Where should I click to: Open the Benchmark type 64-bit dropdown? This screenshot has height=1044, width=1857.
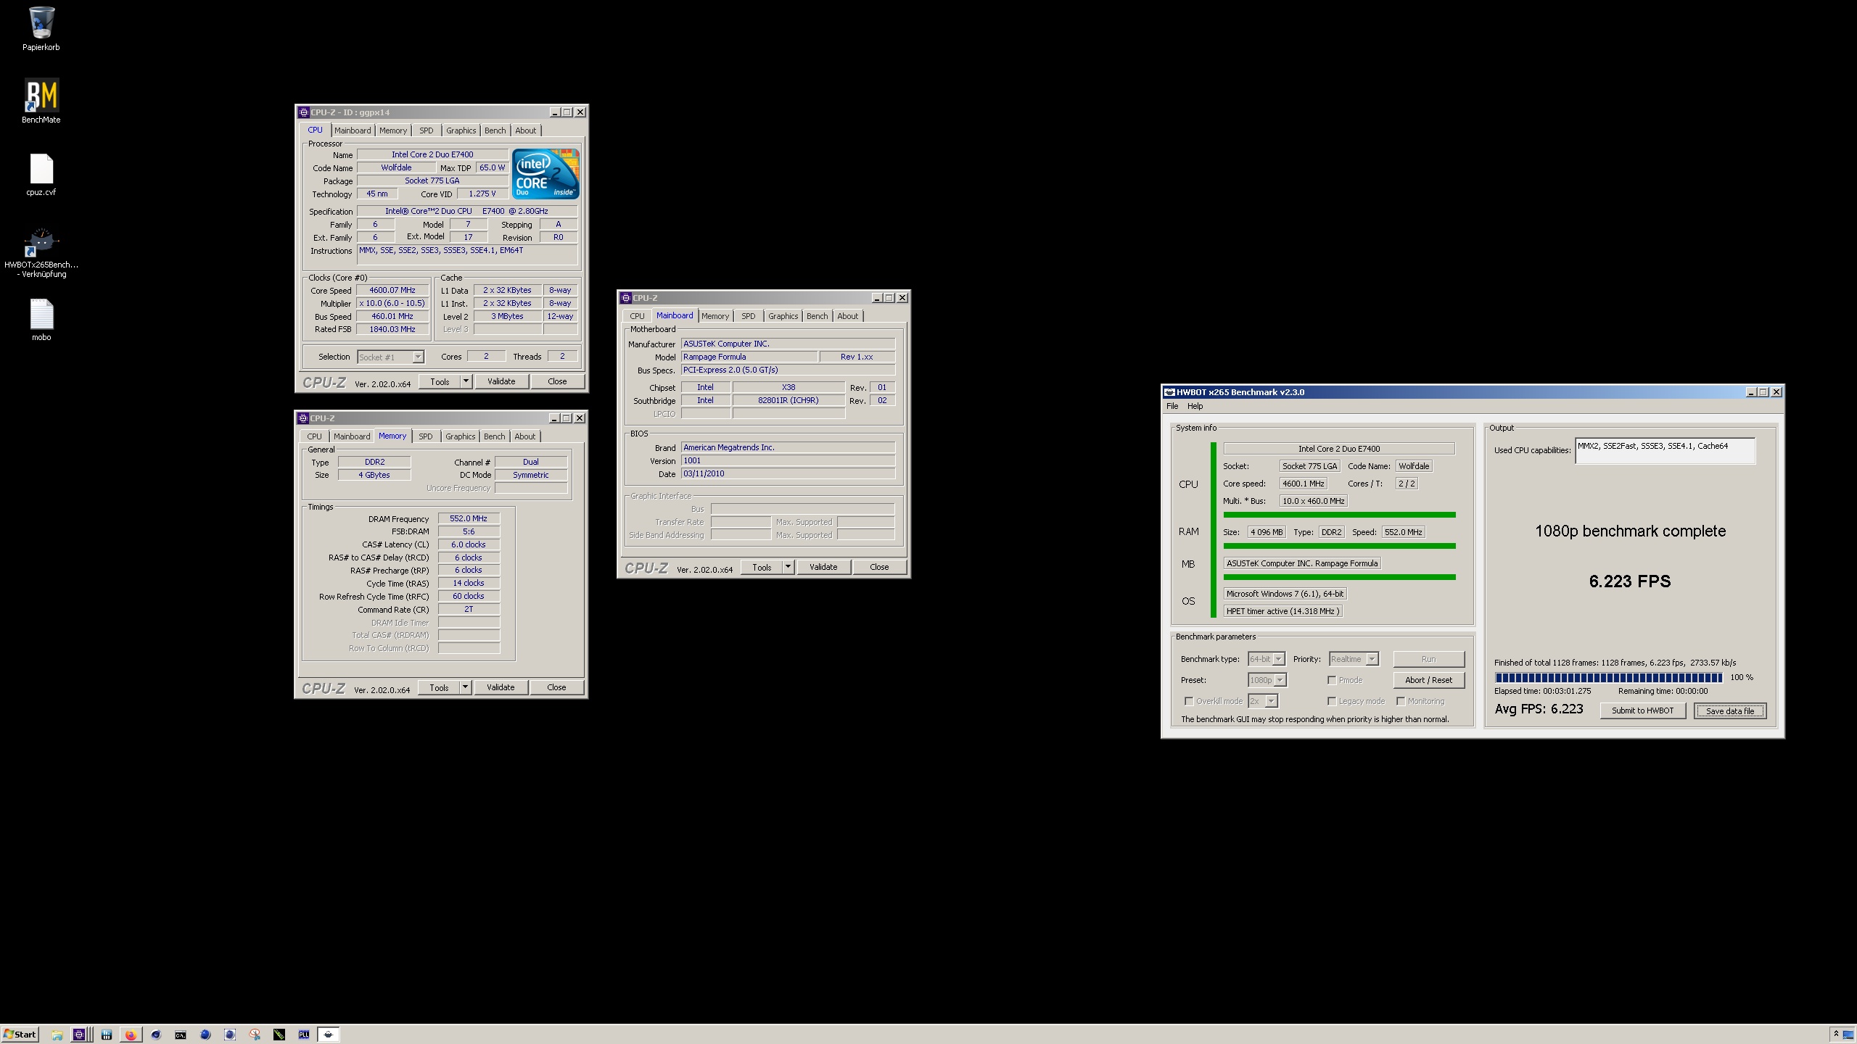tap(1267, 659)
